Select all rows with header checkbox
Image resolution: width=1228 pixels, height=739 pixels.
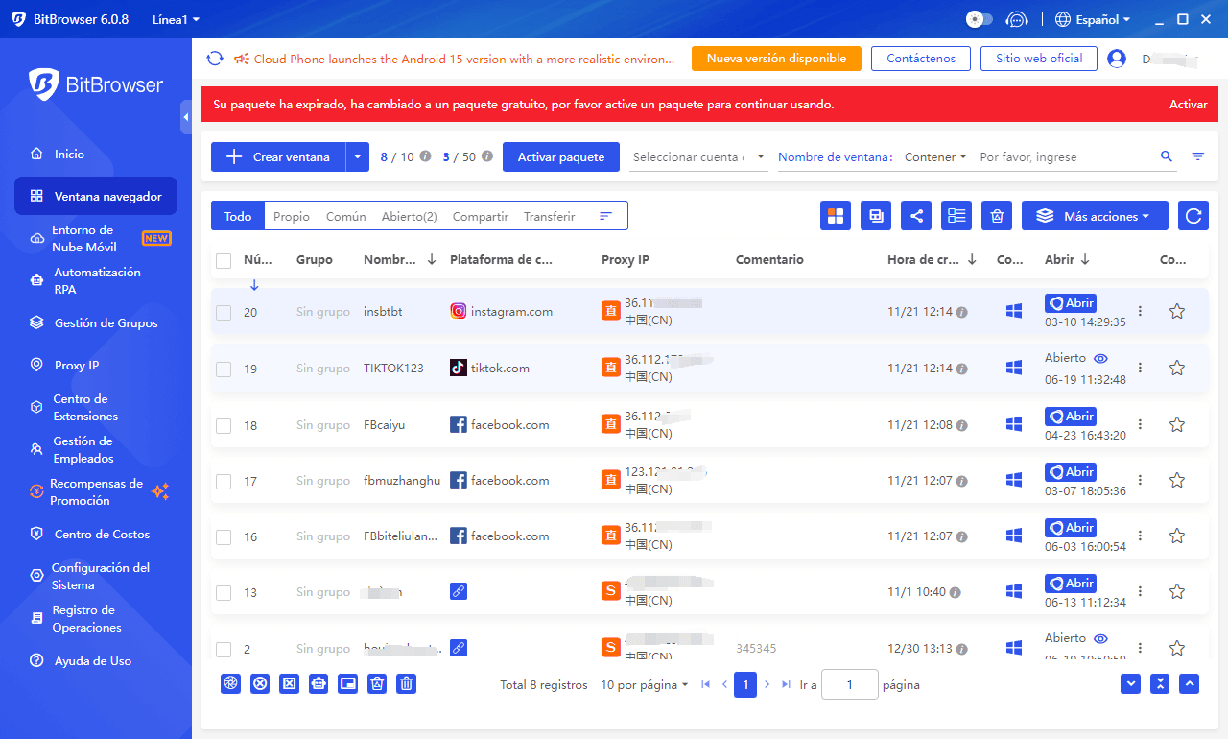(x=224, y=260)
